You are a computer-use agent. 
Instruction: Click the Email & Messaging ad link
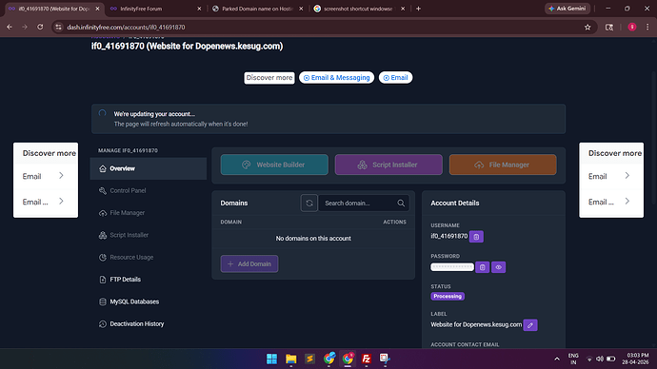[x=336, y=77]
